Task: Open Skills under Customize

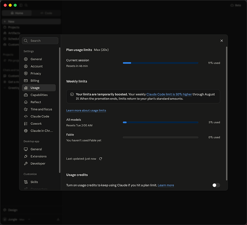Action: [39, 182]
